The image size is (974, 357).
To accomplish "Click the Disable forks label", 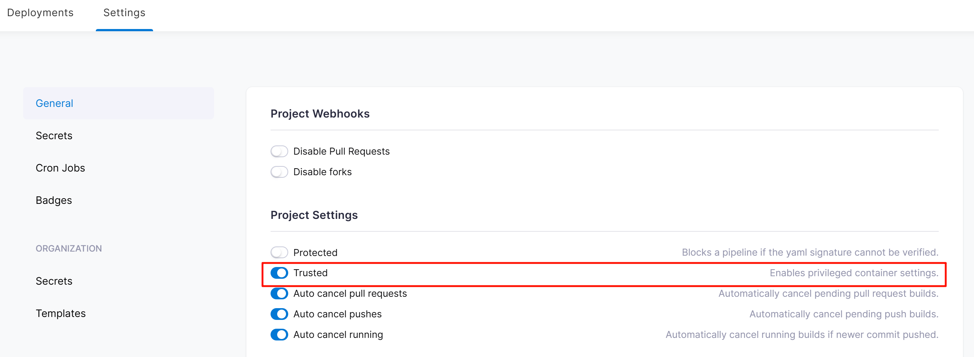I will tap(322, 172).
